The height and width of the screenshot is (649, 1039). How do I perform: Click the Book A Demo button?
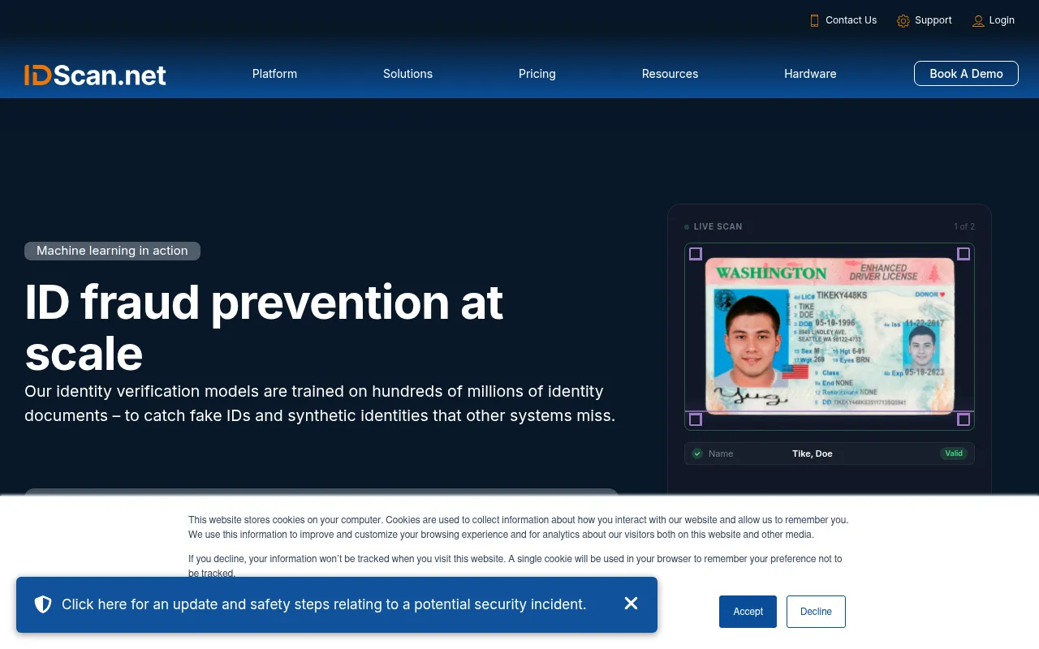point(966,73)
